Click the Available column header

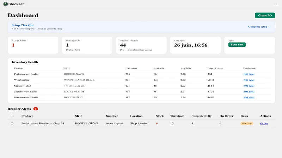pyautogui.click(x=159, y=68)
